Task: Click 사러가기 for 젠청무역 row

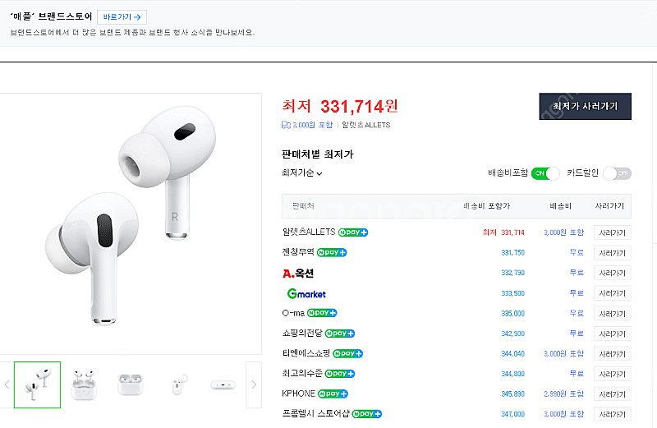Action: [x=612, y=253]
